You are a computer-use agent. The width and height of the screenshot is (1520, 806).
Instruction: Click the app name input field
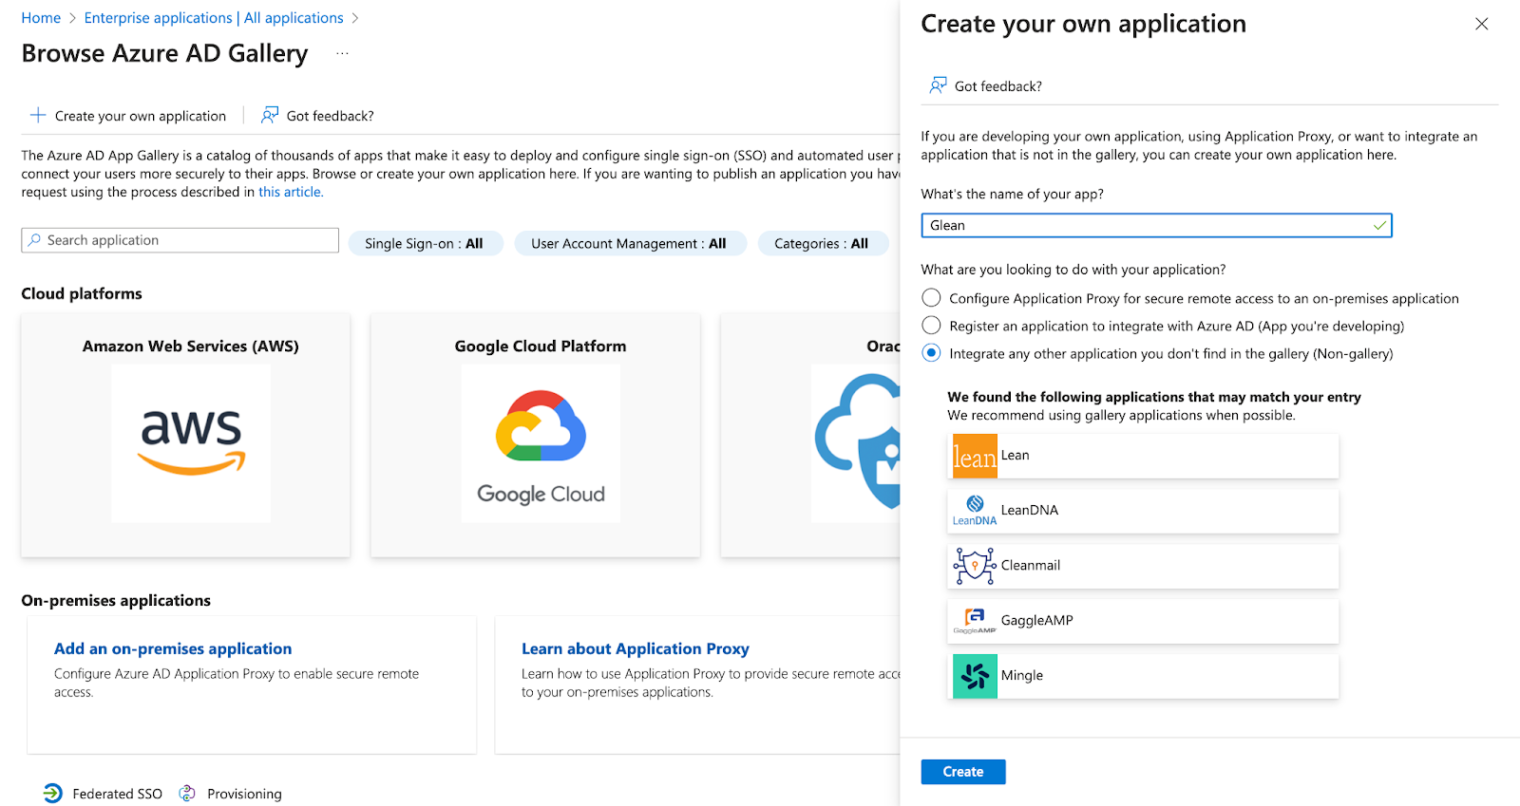point(1156,225)
